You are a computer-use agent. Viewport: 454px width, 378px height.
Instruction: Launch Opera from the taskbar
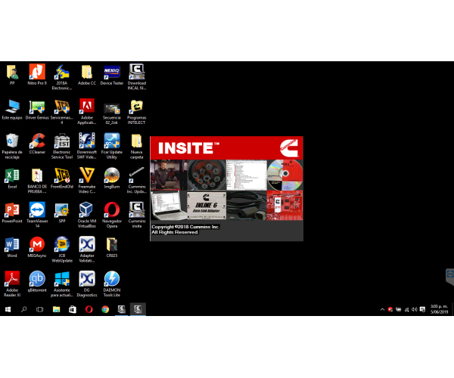[89, 309]
